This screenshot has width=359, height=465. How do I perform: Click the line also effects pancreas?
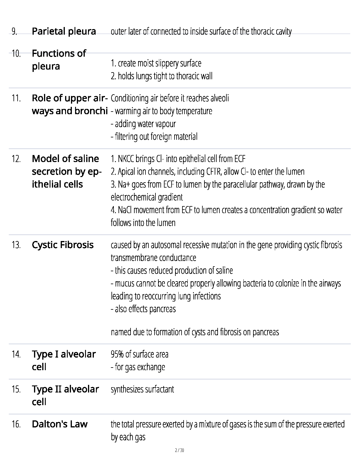(x=143, y=309)
